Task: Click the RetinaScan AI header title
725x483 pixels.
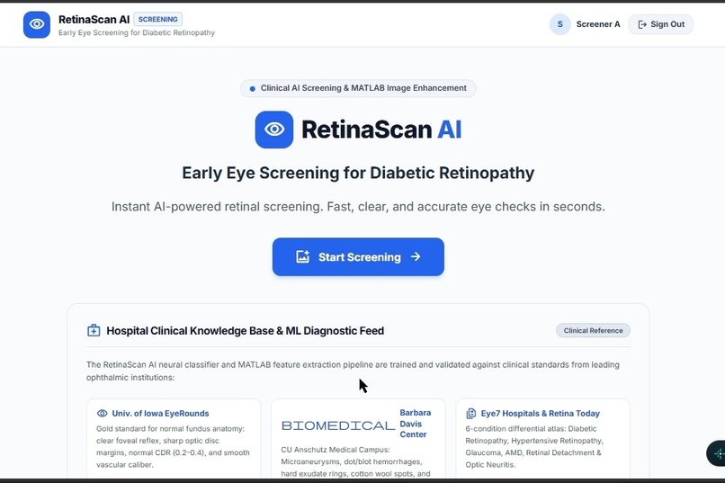Action: [94, 20]
